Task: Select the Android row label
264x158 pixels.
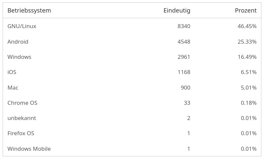Action: (18, 42)
